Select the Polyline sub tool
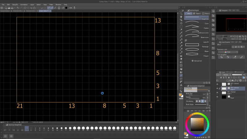Image resolution: width=247 pixels, height=139 pixels. tap(196, 27)
